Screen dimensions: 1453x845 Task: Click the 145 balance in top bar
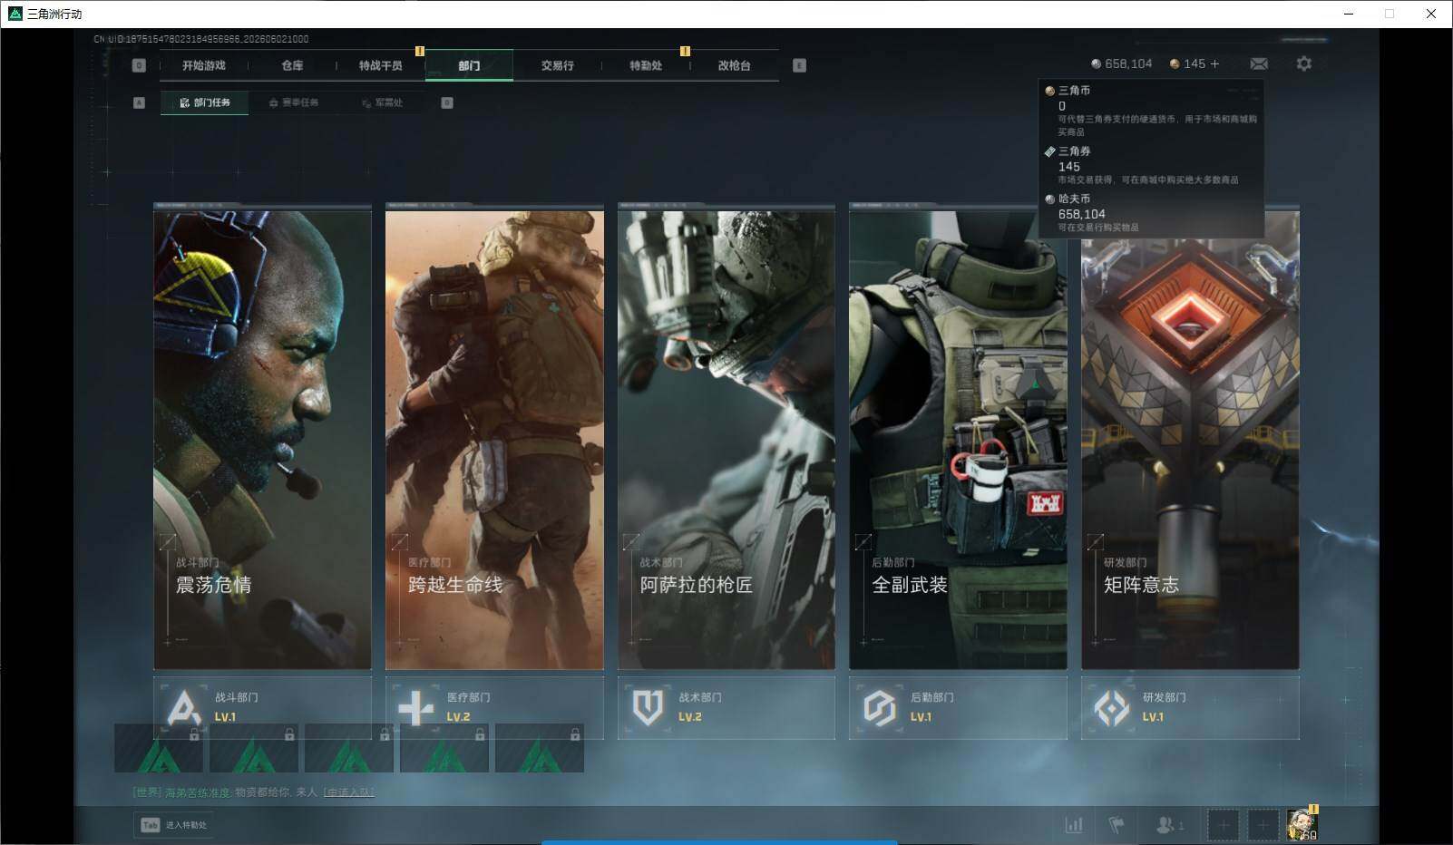1195,63
